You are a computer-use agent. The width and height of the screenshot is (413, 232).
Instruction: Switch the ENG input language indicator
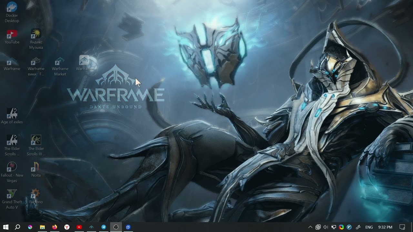pyautogui.click(x=369, y=227)
